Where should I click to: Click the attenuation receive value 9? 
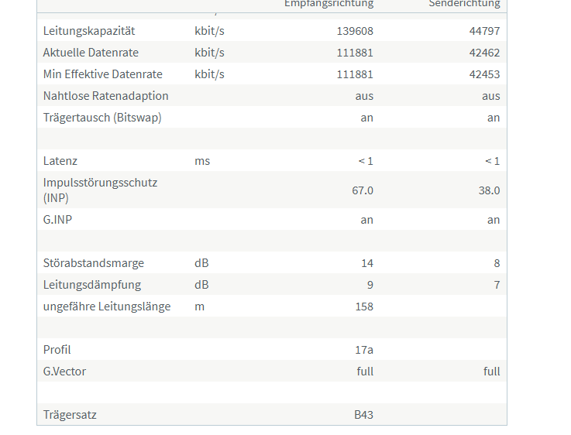[x=370, y=285]
